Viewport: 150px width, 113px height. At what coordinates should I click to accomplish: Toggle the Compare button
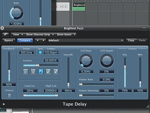[25, 40]
